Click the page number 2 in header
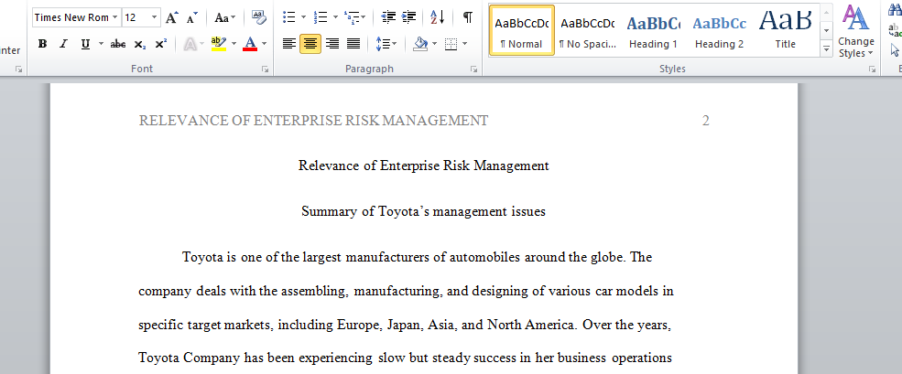Viewport: 902px width, 374px height. tap(705, 121)
